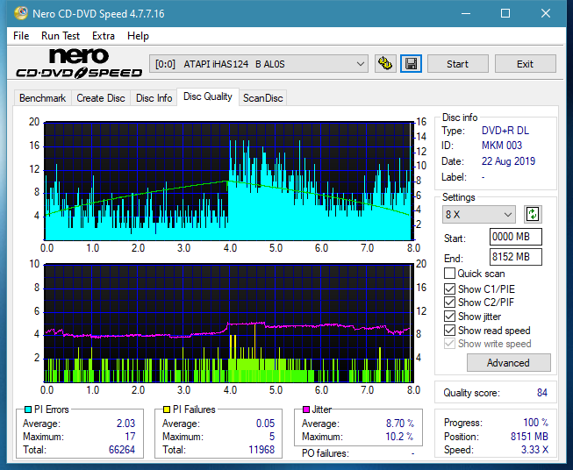Click the Exit button
The height and width of the screenshot is (470, 573).
point(525,64)
